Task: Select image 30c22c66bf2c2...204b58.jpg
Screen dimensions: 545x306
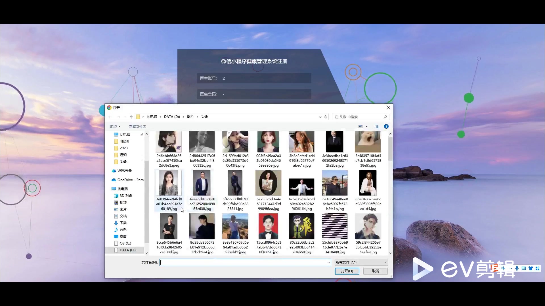Action: 302,234
